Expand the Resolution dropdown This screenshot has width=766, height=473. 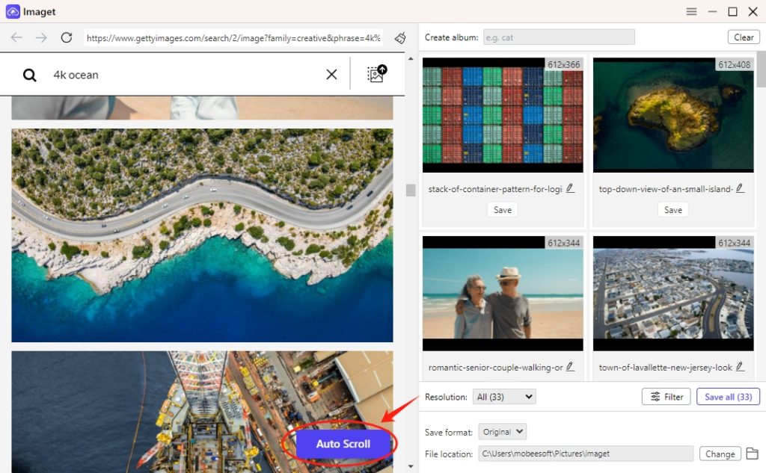coord(505,397)
